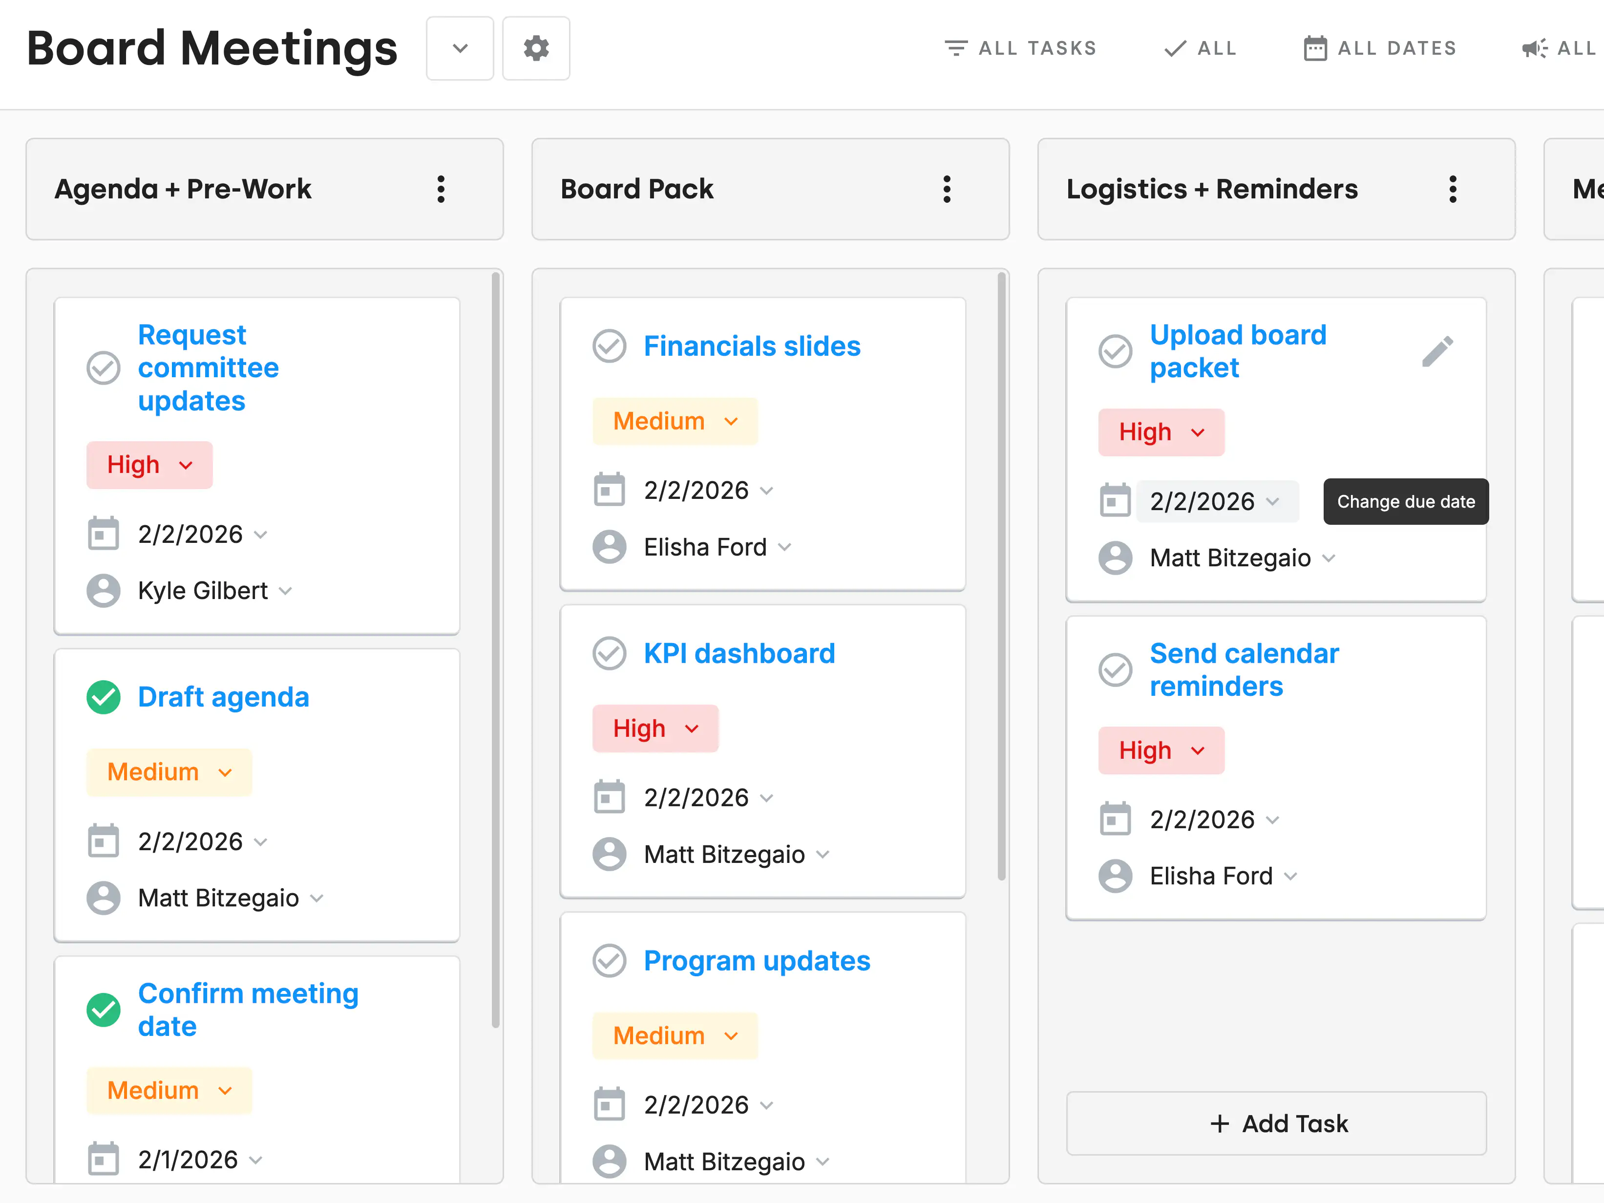1604x1203 pixels.
Task: Click calendar icon on Financials slides card
Action: tap(609, 490)
